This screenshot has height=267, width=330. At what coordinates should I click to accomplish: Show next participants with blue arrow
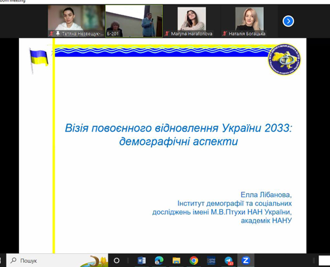288,21
